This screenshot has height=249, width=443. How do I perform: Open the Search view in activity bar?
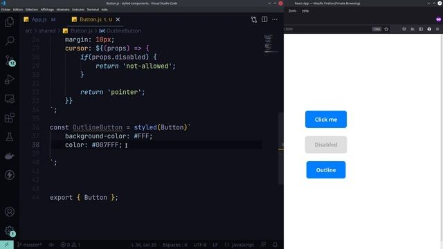[9, 41]
